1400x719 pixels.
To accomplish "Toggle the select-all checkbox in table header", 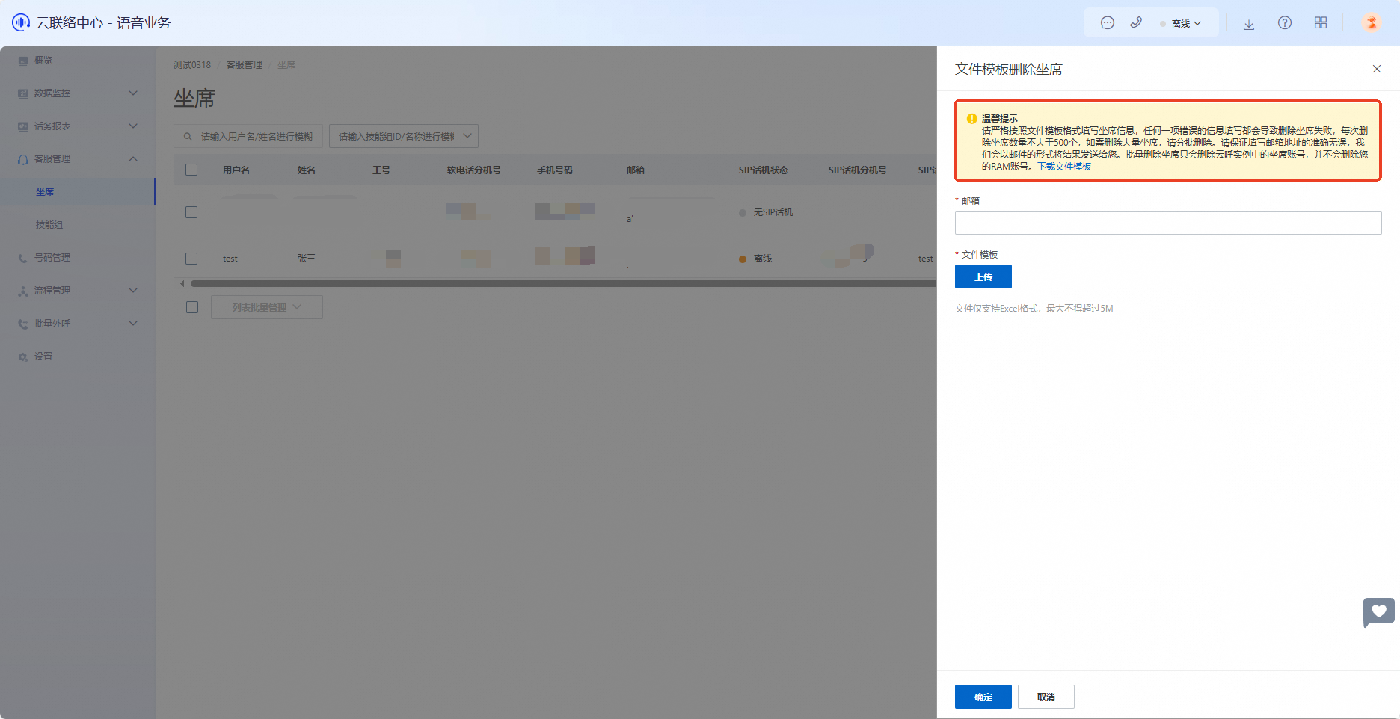I will pyautogui.click(x=191, y=170).
